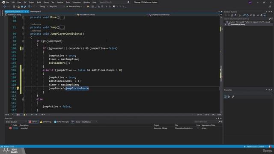Open the Build + IntelliSense dropdown
This screenshot has width=274, height=154.
pos(86,121)
